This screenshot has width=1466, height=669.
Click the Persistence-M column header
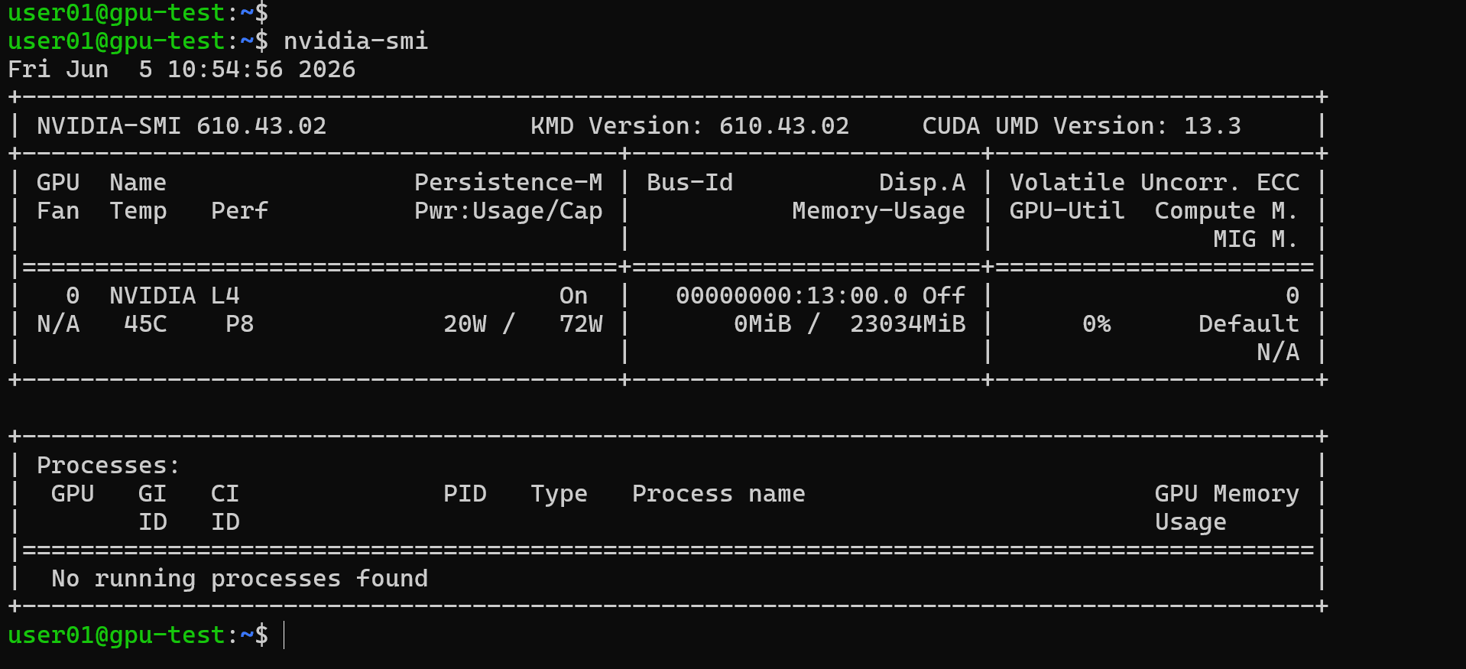[508, 183]
